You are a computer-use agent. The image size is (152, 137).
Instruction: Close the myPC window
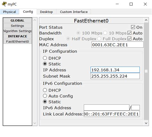[x=145, y=4]
